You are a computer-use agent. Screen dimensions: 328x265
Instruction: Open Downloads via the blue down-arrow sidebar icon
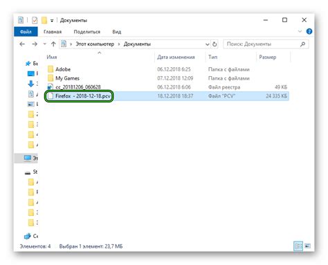click(31, 84)
